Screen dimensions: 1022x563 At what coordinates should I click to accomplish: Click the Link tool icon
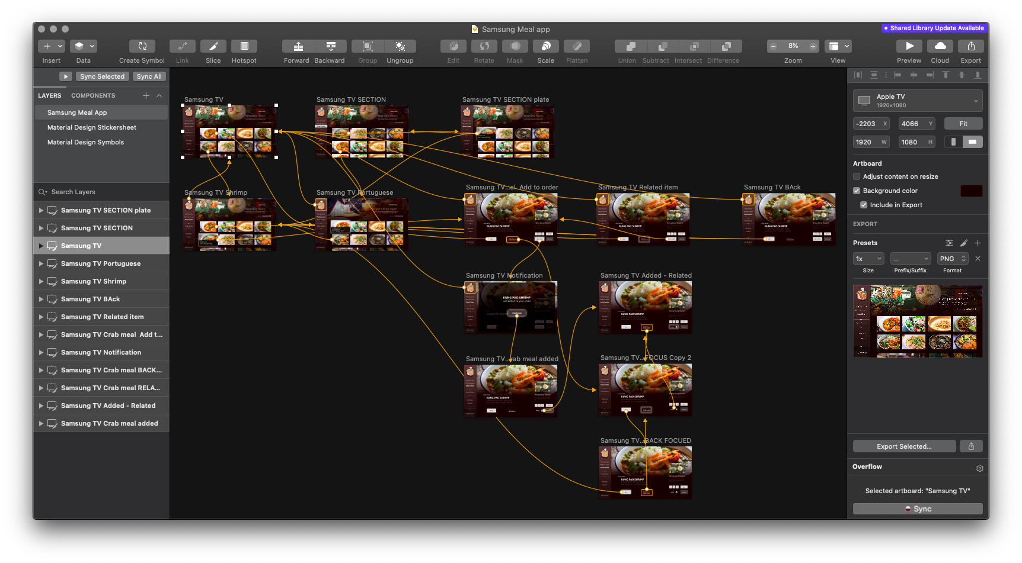[x=183, y=46]
